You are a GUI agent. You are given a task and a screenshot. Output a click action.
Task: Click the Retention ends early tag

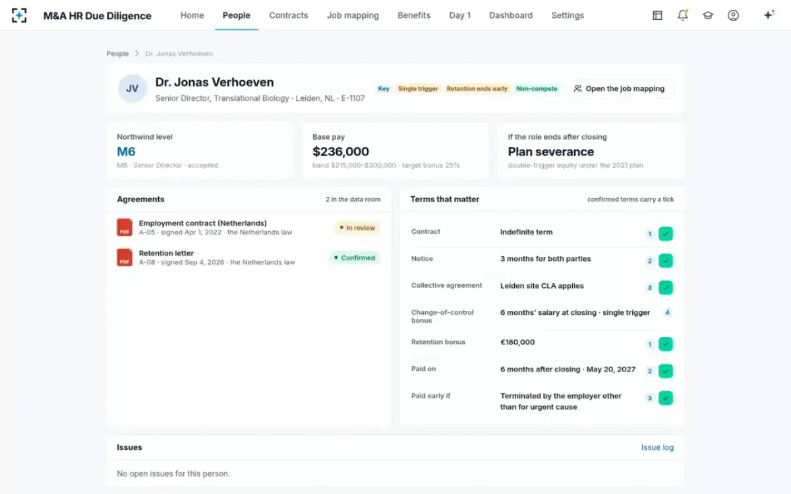(x=477, y=88)
